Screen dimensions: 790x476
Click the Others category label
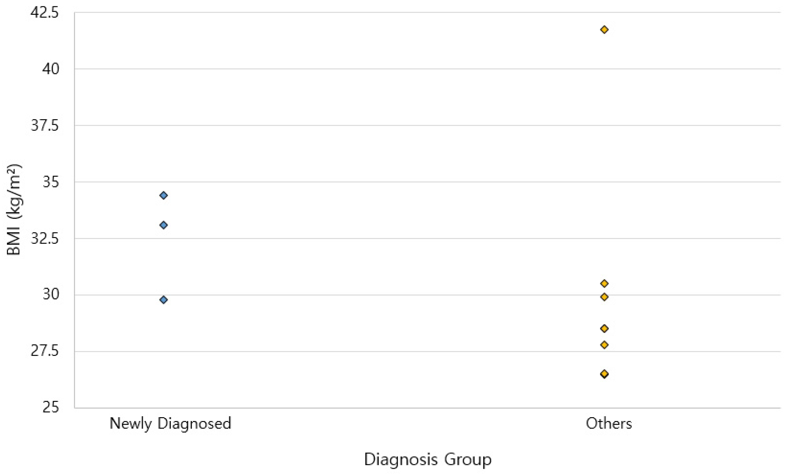click(x=609, y=423)
